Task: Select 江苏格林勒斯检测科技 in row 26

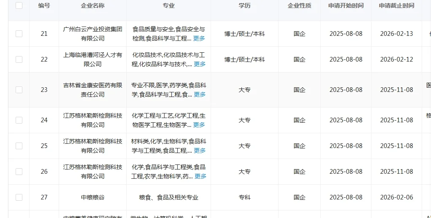Action: coord(92,172)
